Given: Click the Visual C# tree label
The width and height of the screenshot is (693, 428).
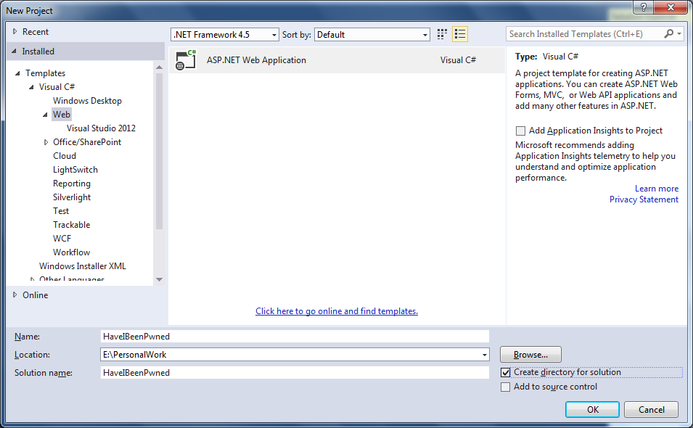Looking at the screenshot, I should pos(57,87).
